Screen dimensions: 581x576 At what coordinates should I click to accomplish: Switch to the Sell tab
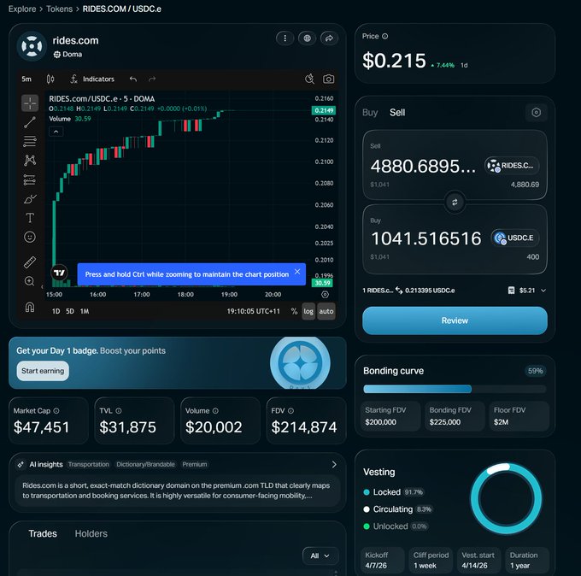[x=397, y=112]
